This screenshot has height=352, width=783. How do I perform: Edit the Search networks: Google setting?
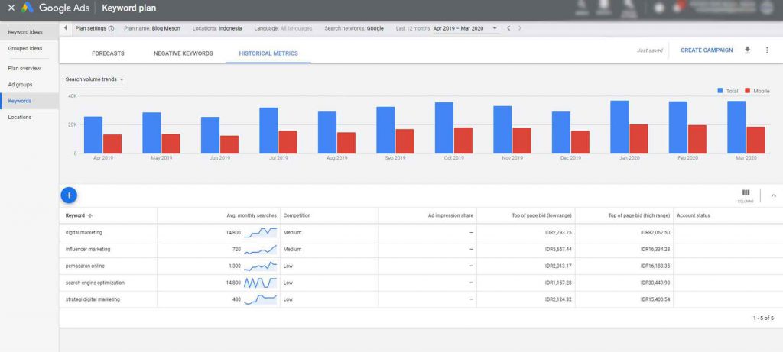(354, 28)
